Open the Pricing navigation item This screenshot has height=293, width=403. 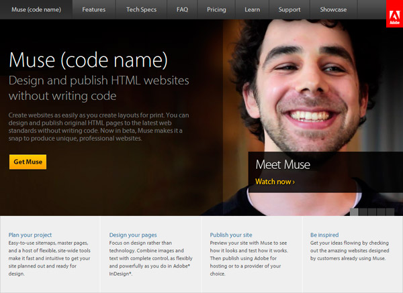[217, 10]
